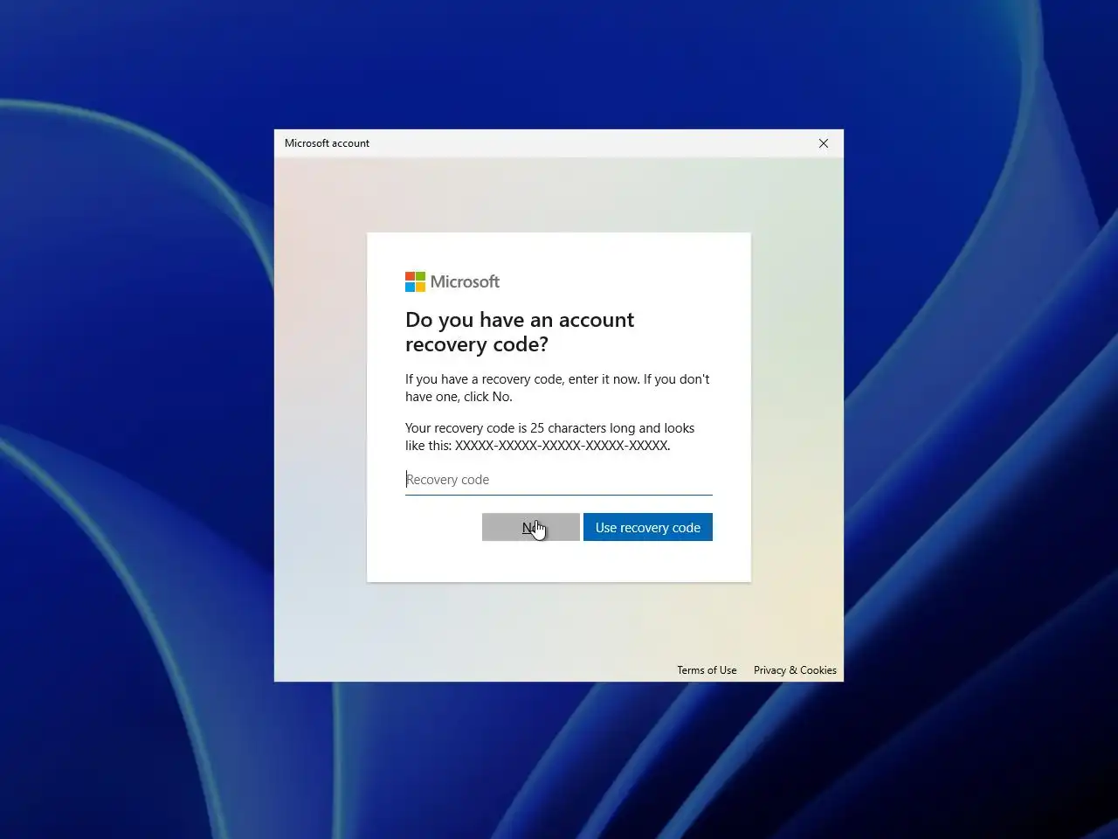Click the Use recovery code button
The width and height of the screenshot is (1118, 839).
pyautogui.click(x=648, y=527)
